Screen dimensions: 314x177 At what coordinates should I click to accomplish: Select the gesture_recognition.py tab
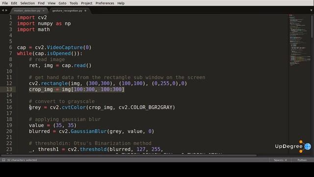(x=67, y=11)
